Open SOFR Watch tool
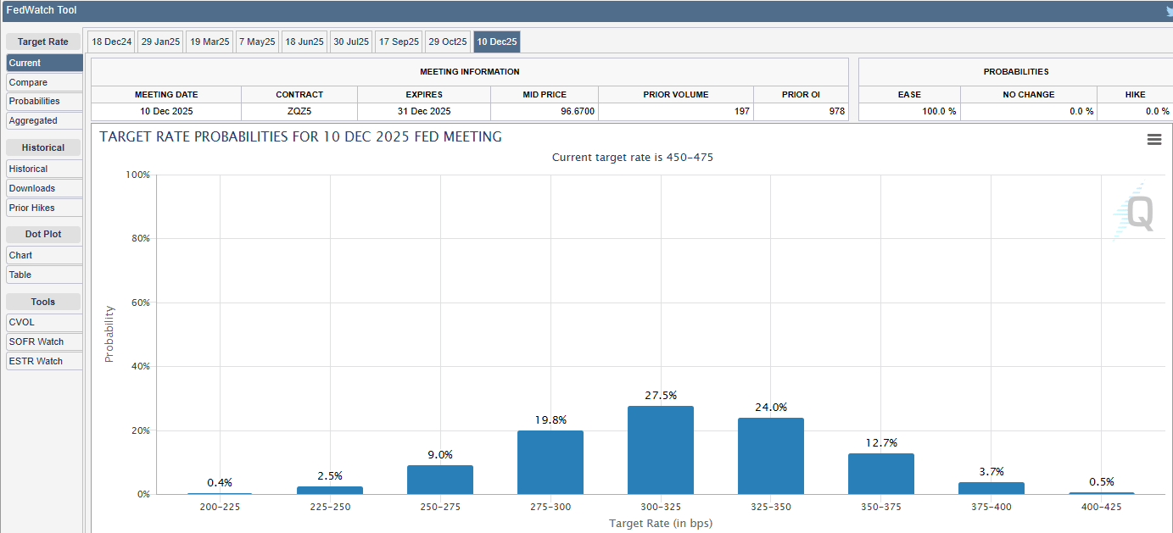Viewport: 1173px width, 533px height. click(44, 341)
